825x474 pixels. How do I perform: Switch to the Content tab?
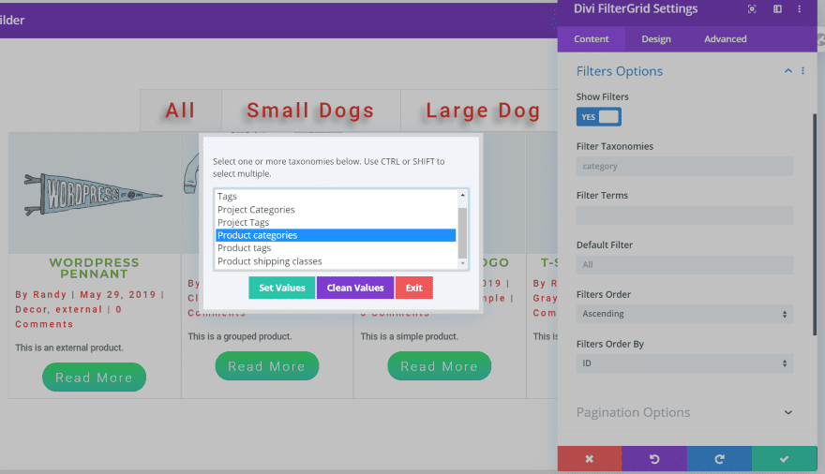pyautogui.click(x=592, y=39)
